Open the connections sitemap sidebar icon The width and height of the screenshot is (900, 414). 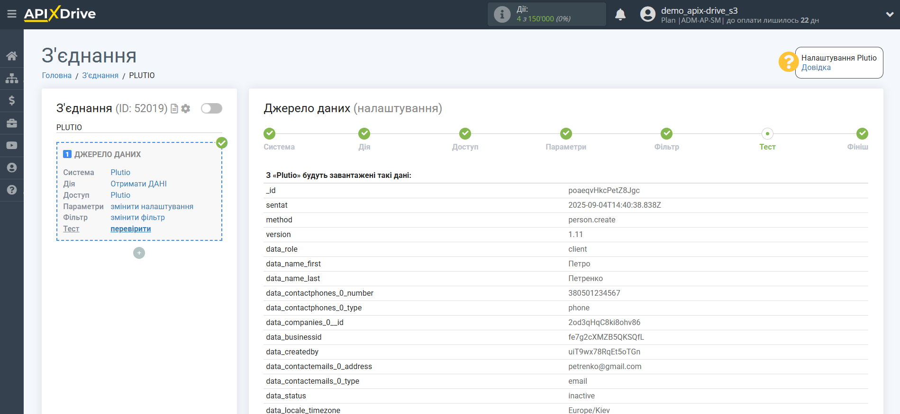[12, 78]
